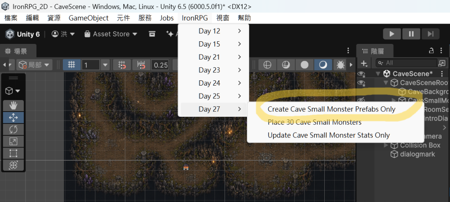Select the Collision Box object in Hierarchy
The image size is (450, 202).
tap(420, 145)
